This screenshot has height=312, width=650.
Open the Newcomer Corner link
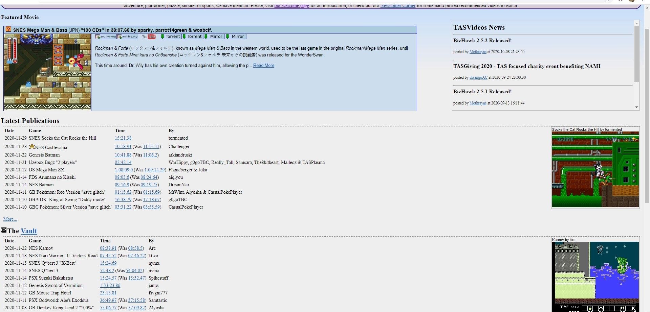(397, 6)
